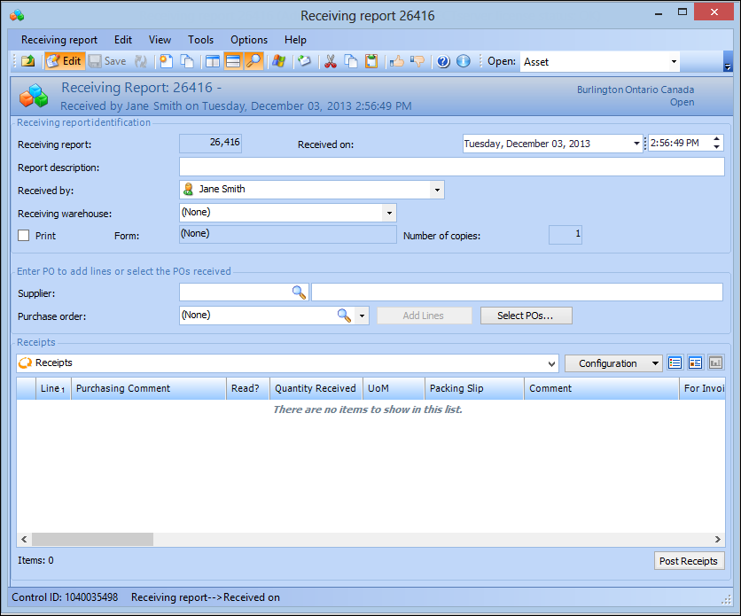Click the Edit toolbar button
This screenshot has height=616, width=741.
(64, 61)
